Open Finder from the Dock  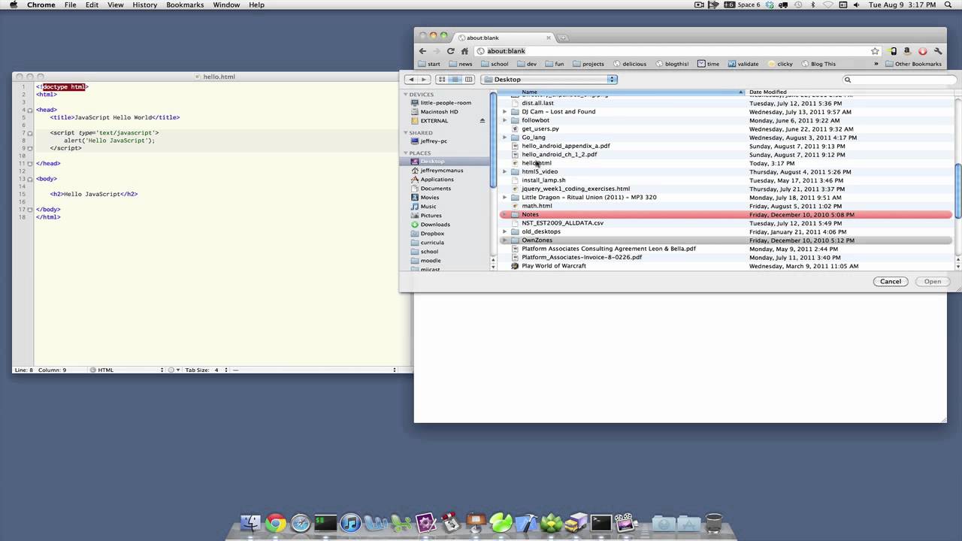[250, 522]
